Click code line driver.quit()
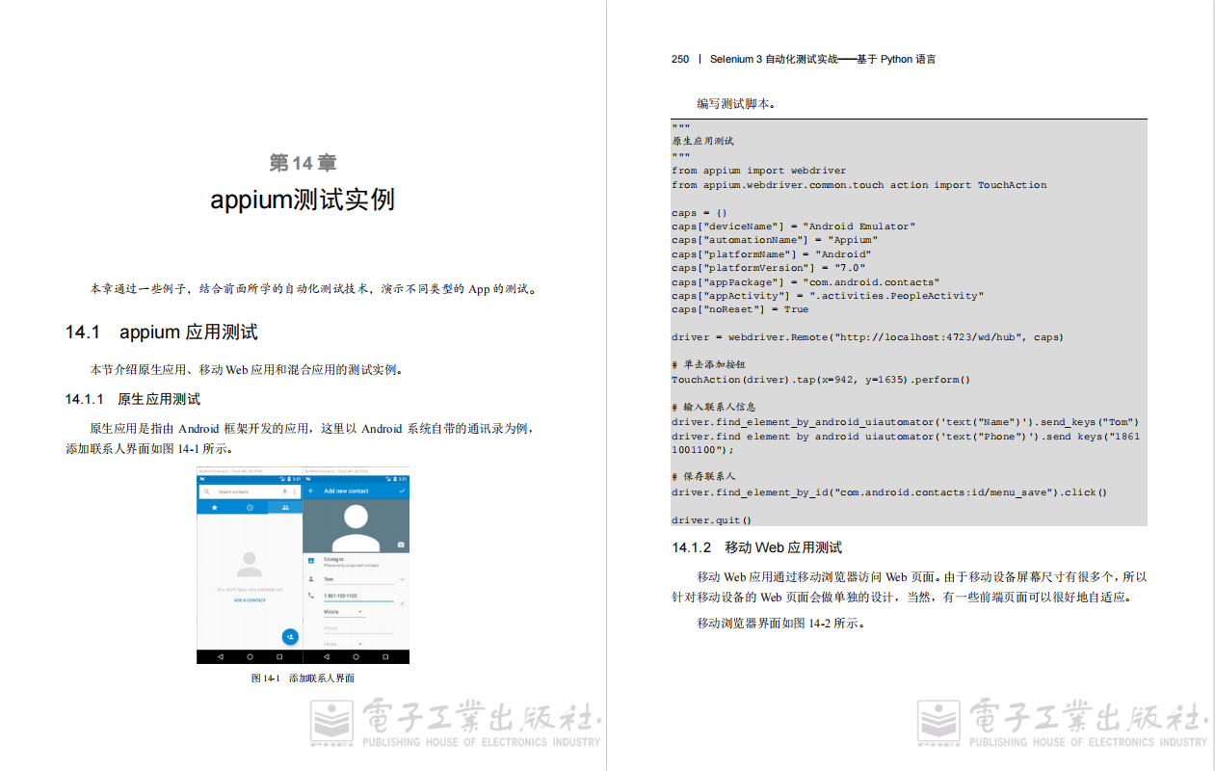 (x=712, y=520)
